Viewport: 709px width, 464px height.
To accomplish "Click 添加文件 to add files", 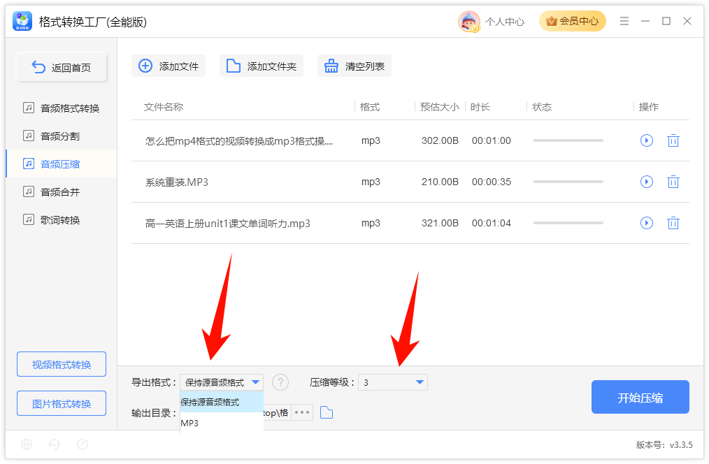I will (x=169, y=66).
